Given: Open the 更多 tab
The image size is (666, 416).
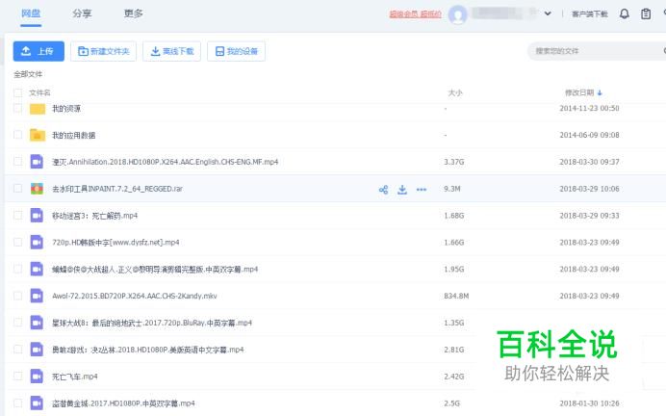Looking at the screenshot, I should click(134, 13).
